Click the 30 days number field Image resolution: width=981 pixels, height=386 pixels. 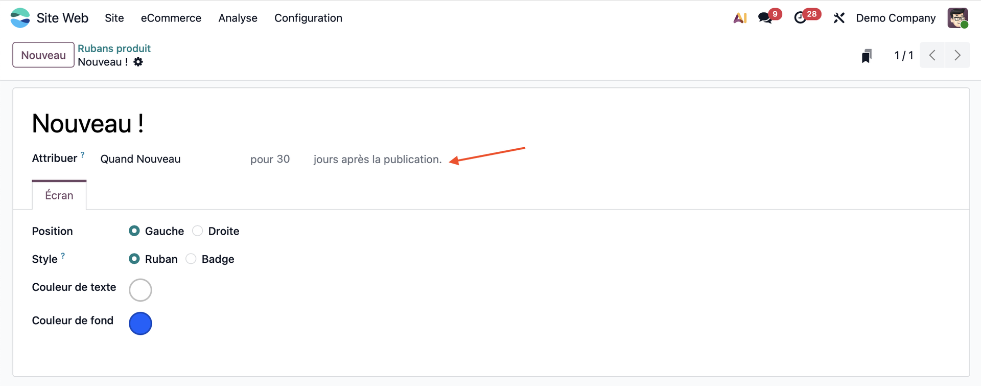point(283,159)
